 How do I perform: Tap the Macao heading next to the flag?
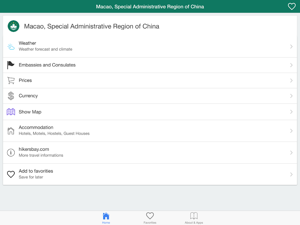[92, 26]
